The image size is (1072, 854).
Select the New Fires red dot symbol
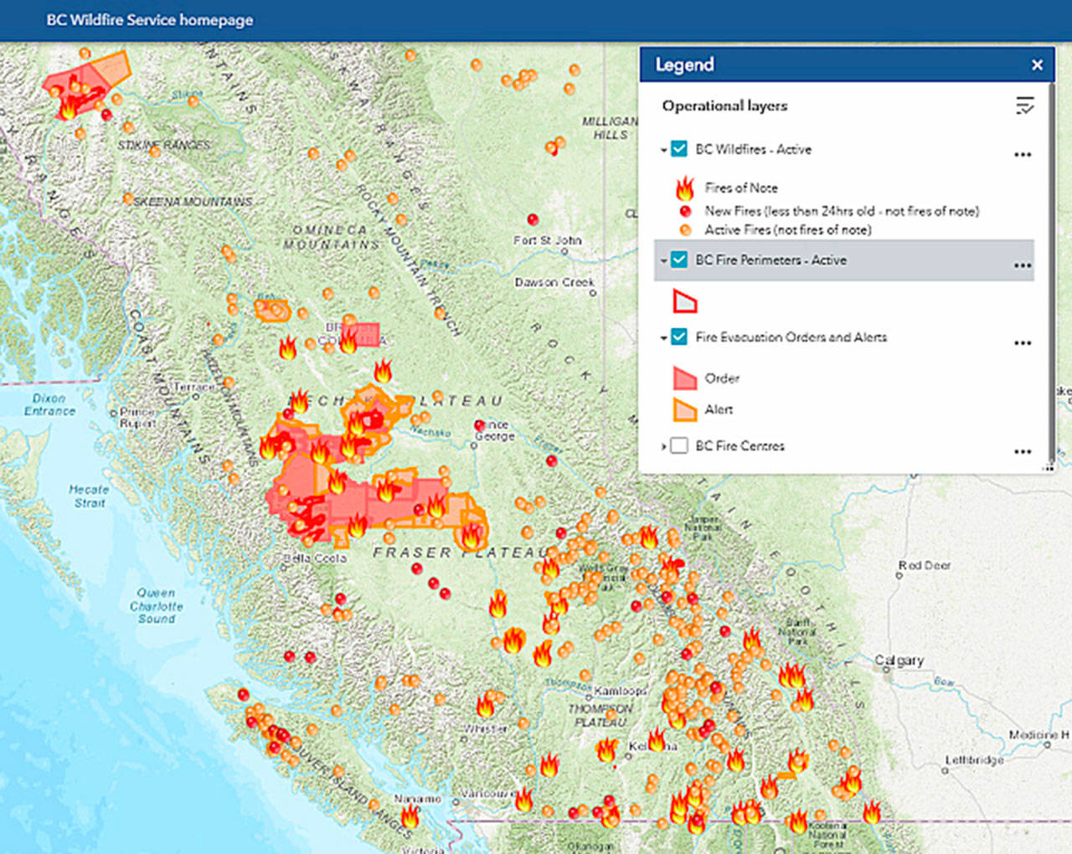click(x=688, y=211)
